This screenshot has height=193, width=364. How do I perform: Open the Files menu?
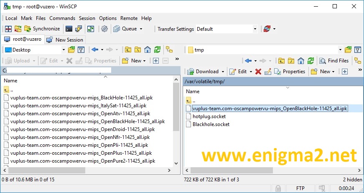[x=41, y=18]
